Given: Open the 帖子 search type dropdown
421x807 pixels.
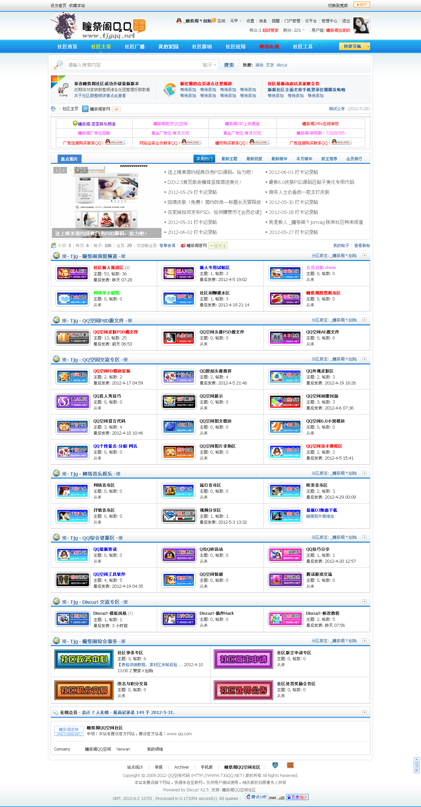Looking at the screenshot, I should pyautogui.click(x=210, y=65).
